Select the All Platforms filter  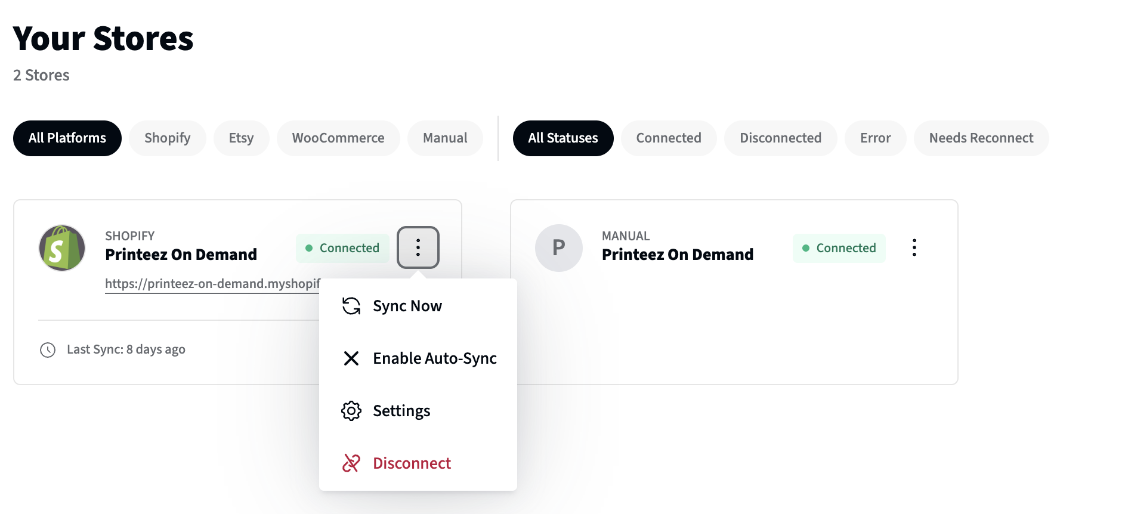pos(67,138)
